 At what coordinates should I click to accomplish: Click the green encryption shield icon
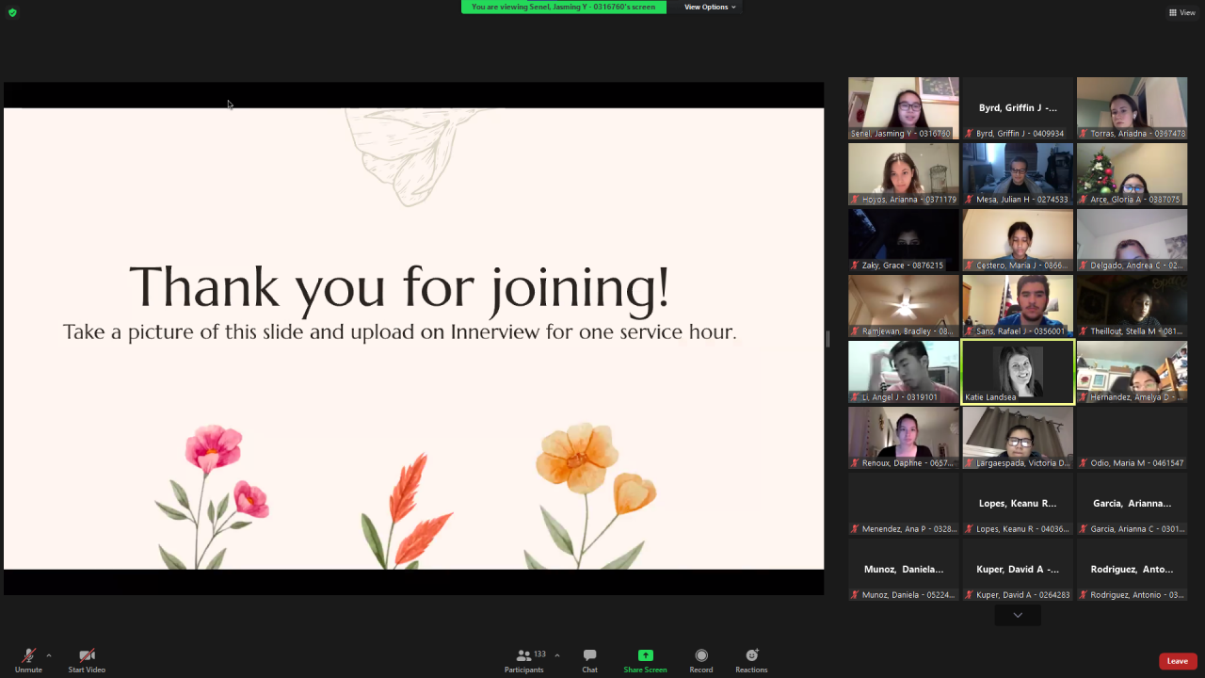[12, 12]
